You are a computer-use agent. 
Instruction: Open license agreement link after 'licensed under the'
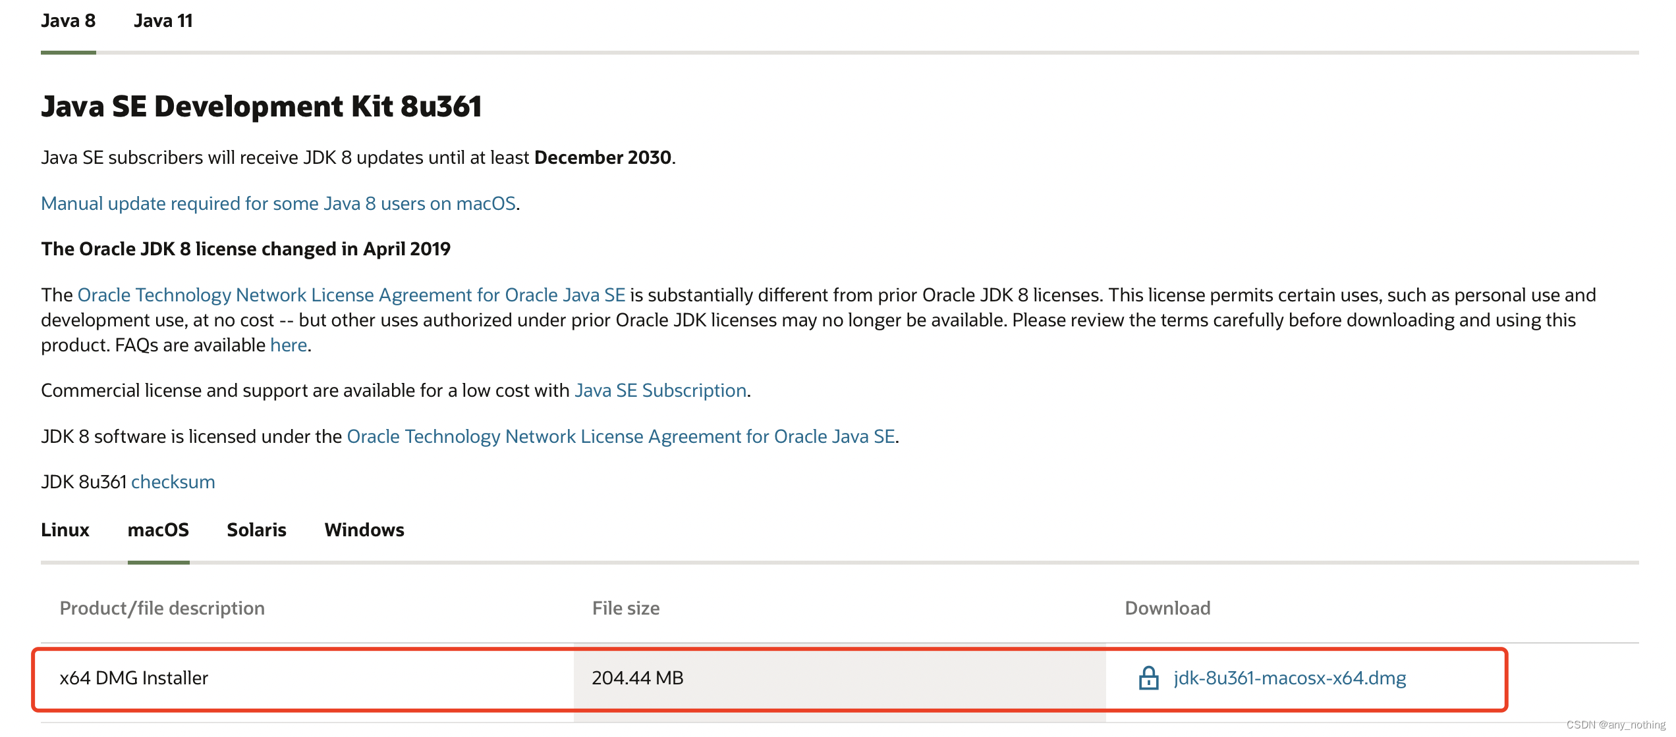pyautogui.click(x=621, y=437)
